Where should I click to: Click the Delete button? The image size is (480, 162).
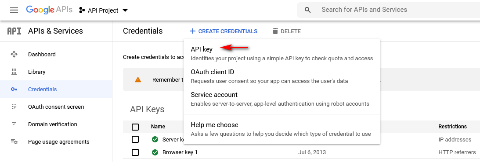(286, 31)
